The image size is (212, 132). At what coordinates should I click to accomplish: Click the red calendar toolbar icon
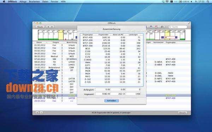157,27
